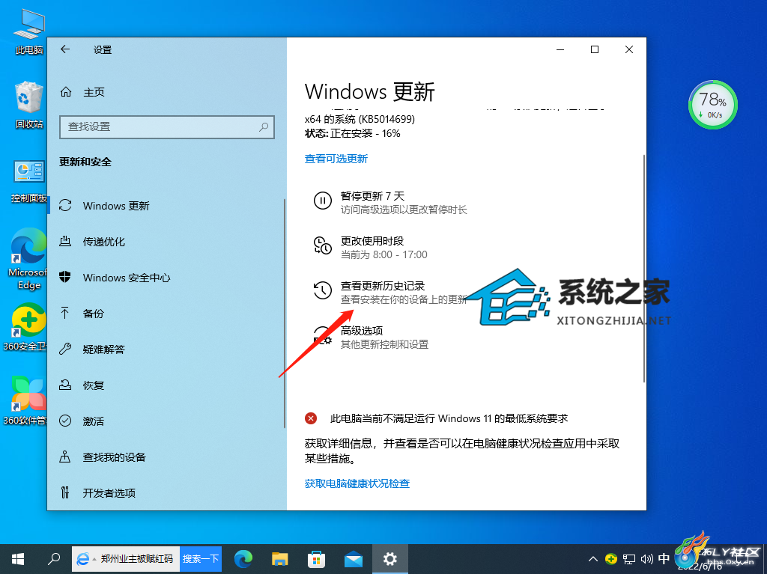Screen dimensions: 767x574
Task: Go back using the Settings back arrow
Action: [65, 49]
